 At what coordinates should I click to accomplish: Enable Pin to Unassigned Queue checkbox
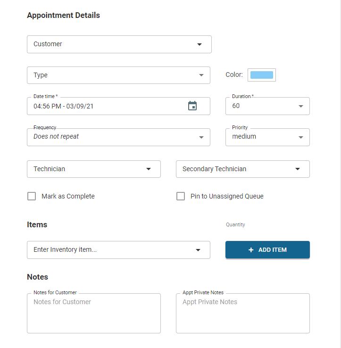[181, 196]
